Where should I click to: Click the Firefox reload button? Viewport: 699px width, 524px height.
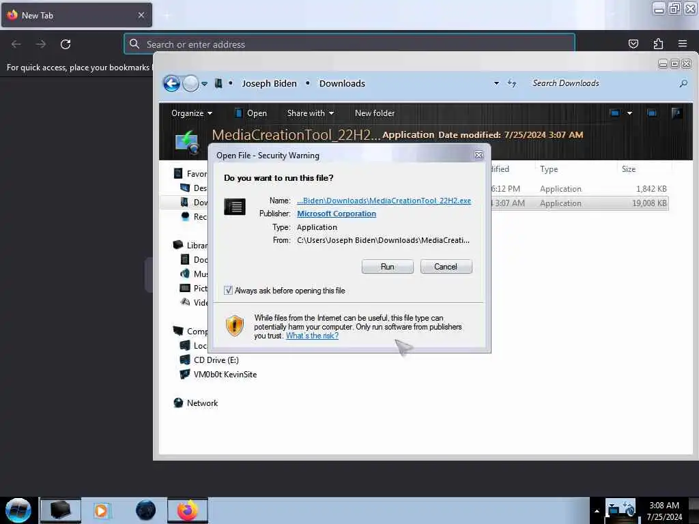pyautogui.click(x=66, y=44)
